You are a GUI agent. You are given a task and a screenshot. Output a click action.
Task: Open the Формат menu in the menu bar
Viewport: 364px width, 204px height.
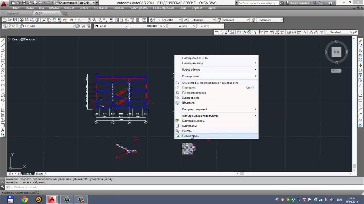click(69, 8)
